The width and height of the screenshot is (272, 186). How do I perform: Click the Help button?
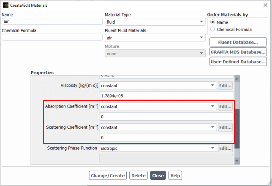coord(175,175)
